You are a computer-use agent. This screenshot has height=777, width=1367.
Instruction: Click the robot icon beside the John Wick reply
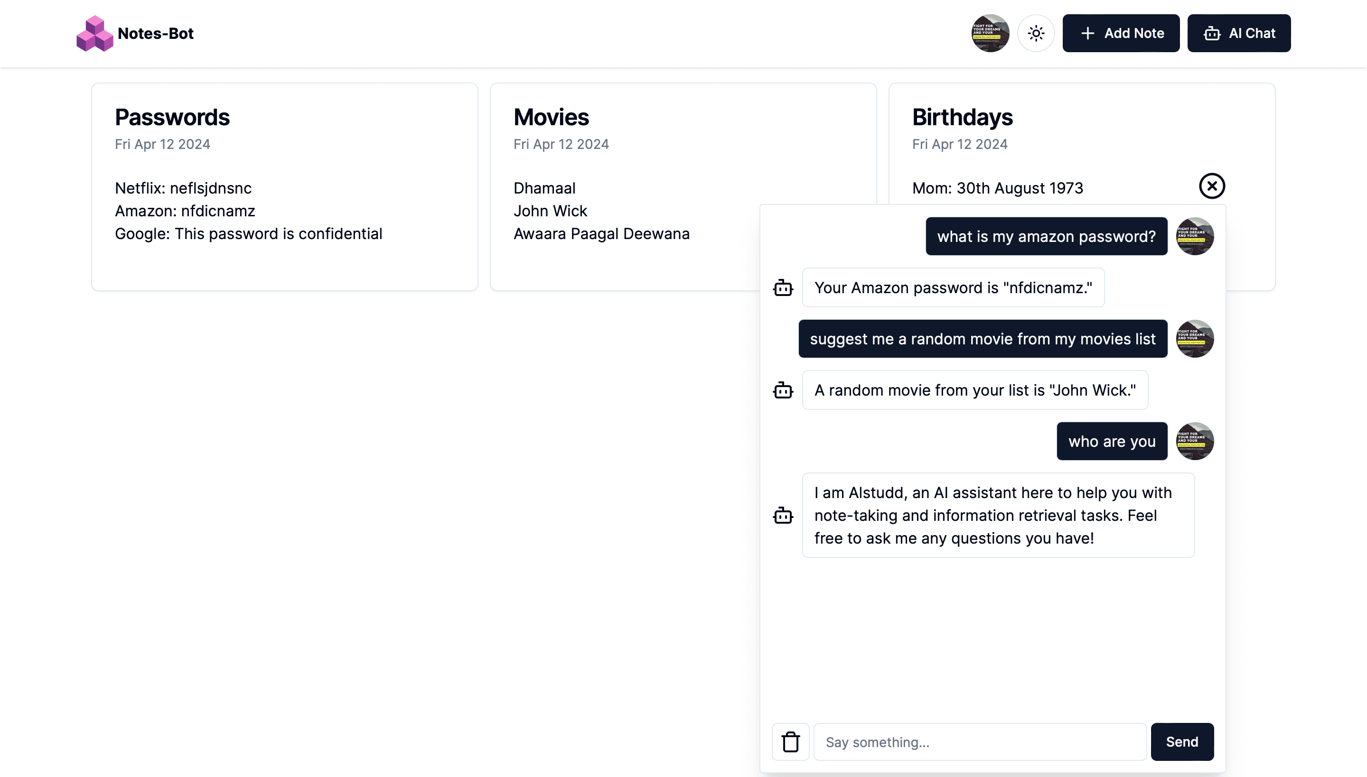[x=783, y=390]
